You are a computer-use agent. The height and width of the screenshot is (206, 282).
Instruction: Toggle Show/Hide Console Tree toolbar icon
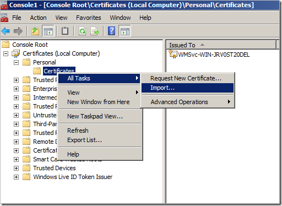point(48,31)
